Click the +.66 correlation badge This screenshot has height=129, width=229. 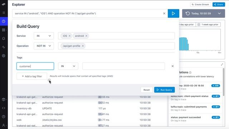tap(215, 86)
